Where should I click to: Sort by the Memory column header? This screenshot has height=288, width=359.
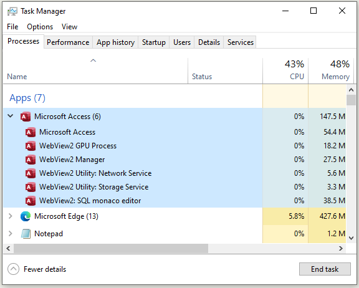point(331,71)
